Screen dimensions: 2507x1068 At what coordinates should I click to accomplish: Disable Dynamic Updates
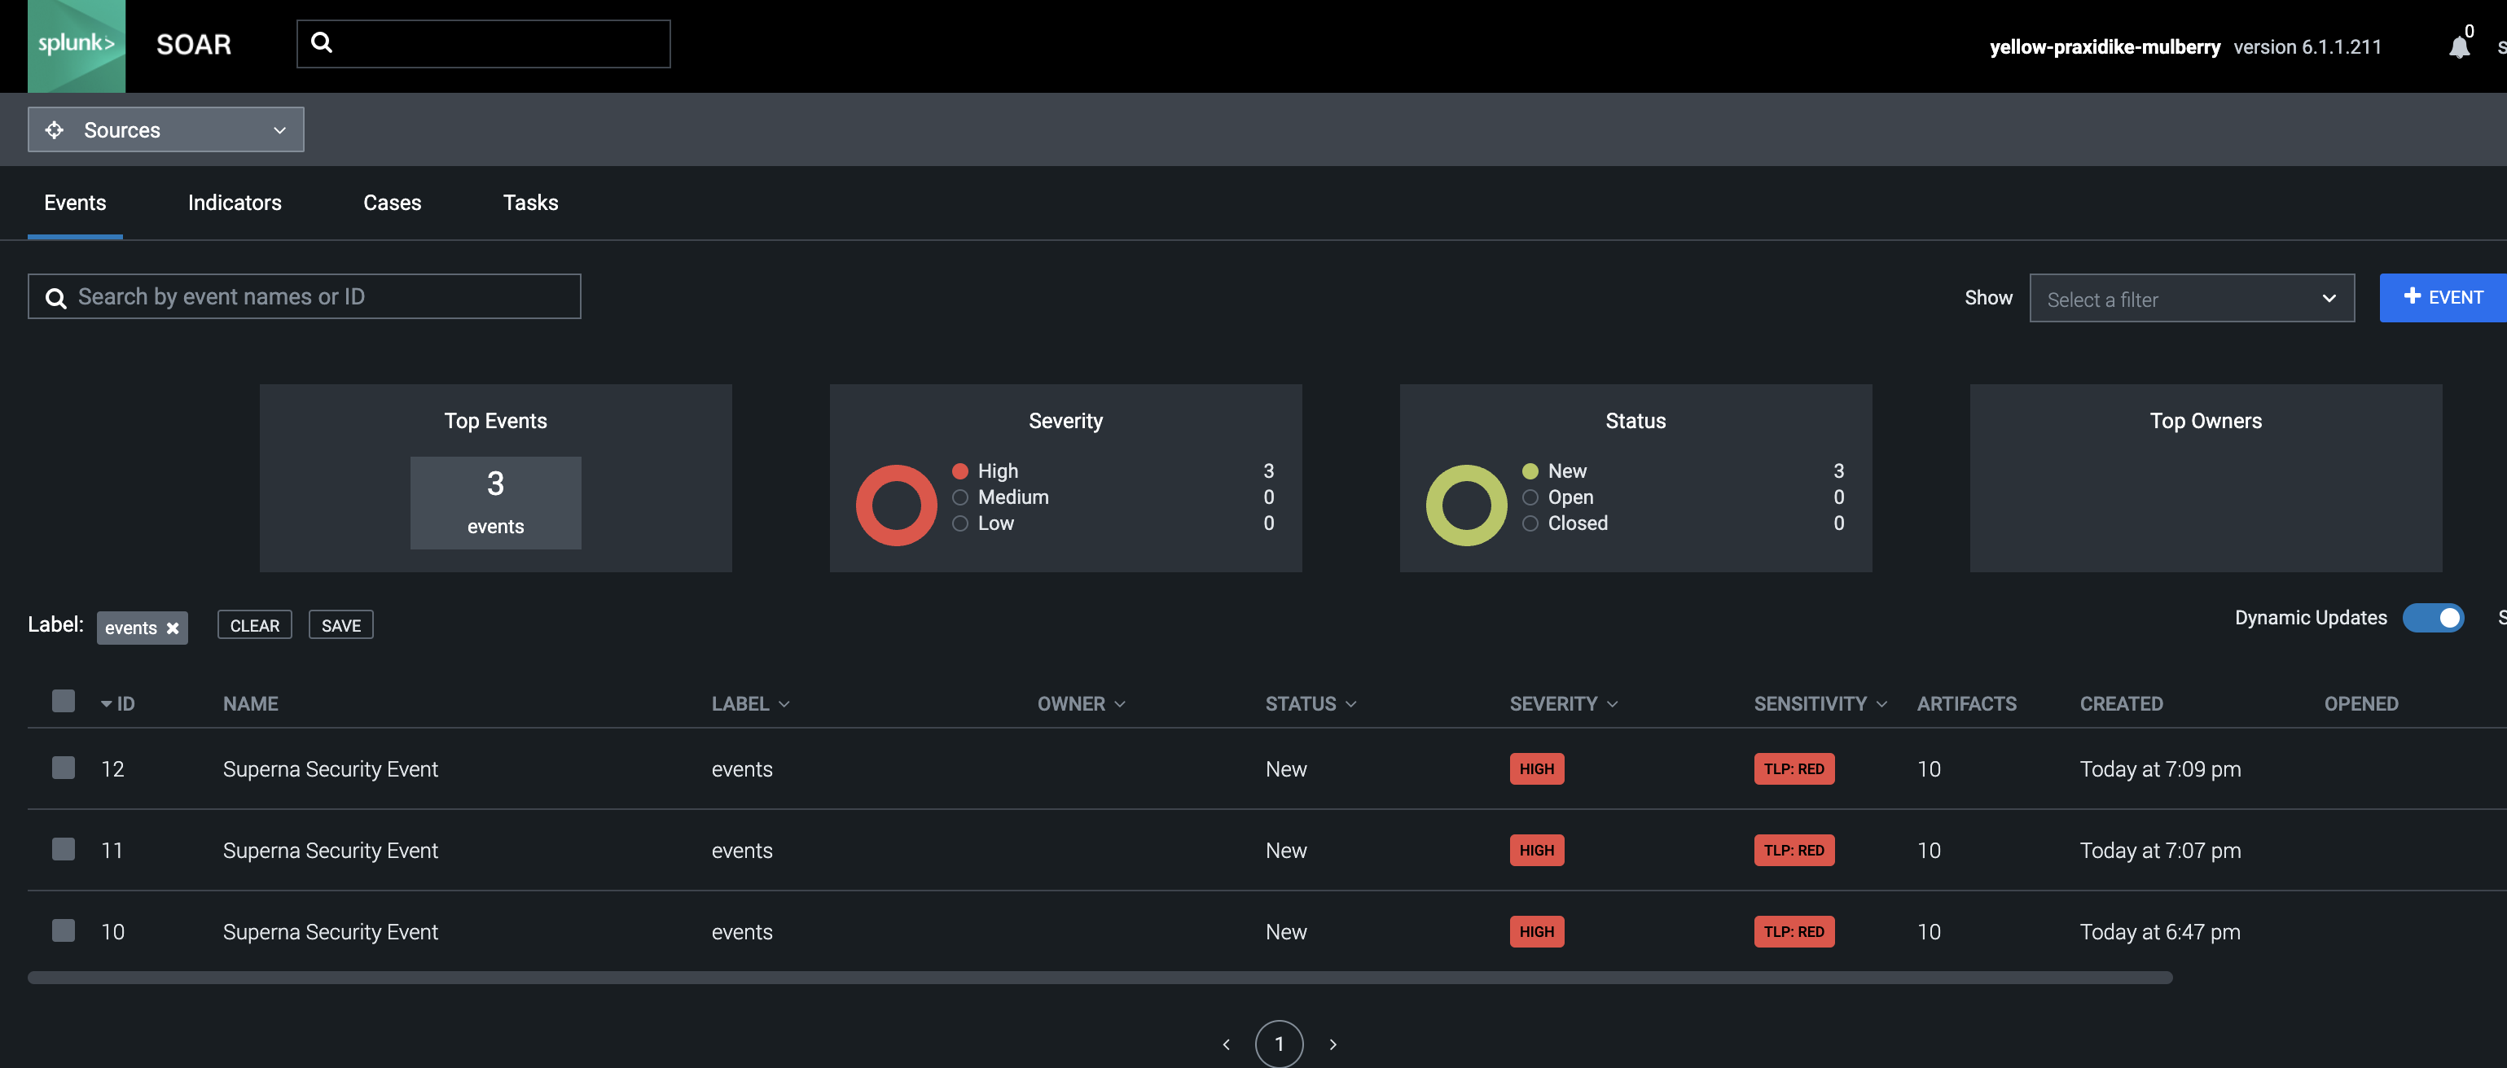coord(2434,617)
